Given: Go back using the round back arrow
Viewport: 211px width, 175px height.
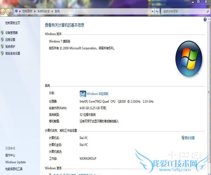Looking at the screenshot, I should [2, 12].
